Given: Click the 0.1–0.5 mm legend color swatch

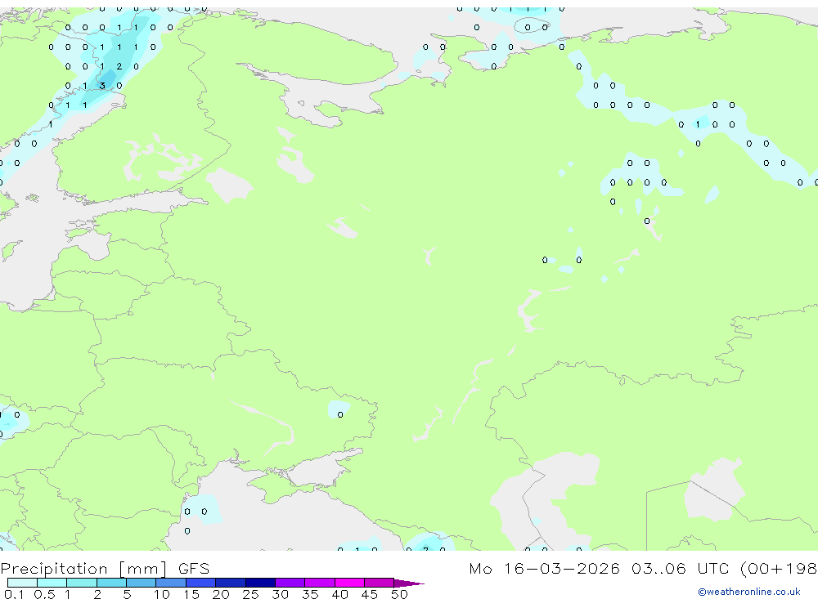Looking at the screenshot, I should click(22, 583).
